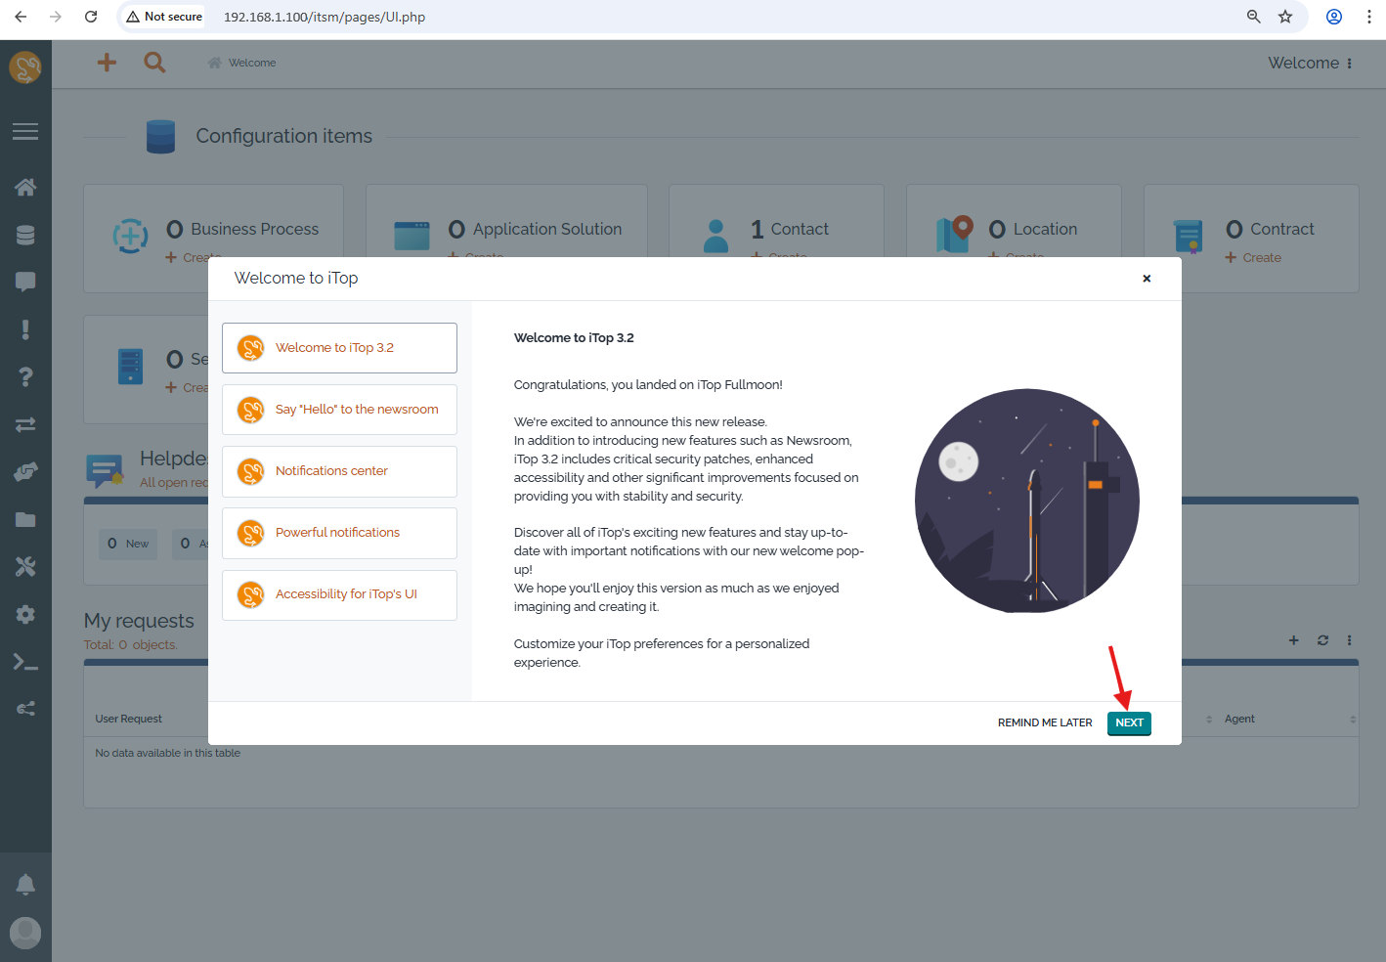The image size is (1386, 962).
Task: Sort by the User Request column header
Action: pyautogui.click(x=129, y=720)
